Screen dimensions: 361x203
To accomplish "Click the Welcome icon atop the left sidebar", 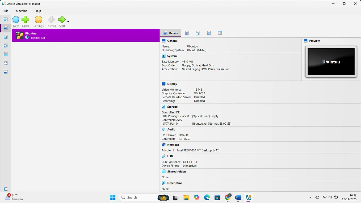I will pos(6,19).
